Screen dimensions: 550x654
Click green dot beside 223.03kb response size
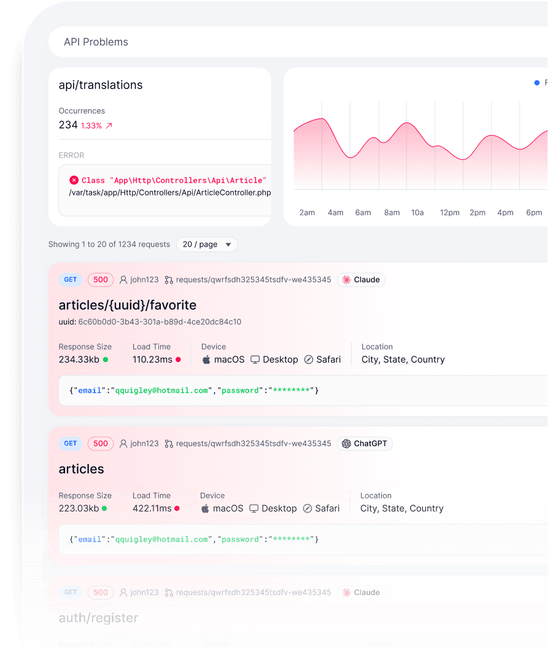pyautogui.click(x=104, y=508)
